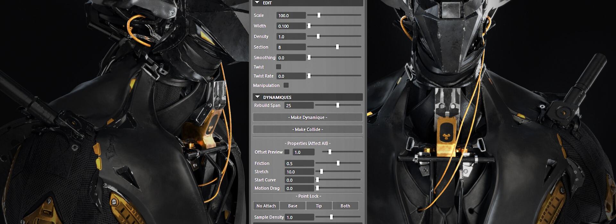
Task: Click the Start Curve slider handle
Action: tap(317, 180)
